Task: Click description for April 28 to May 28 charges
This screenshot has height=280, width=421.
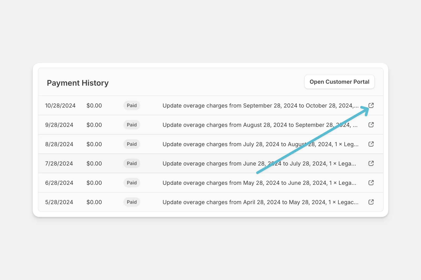Action: 260,202
